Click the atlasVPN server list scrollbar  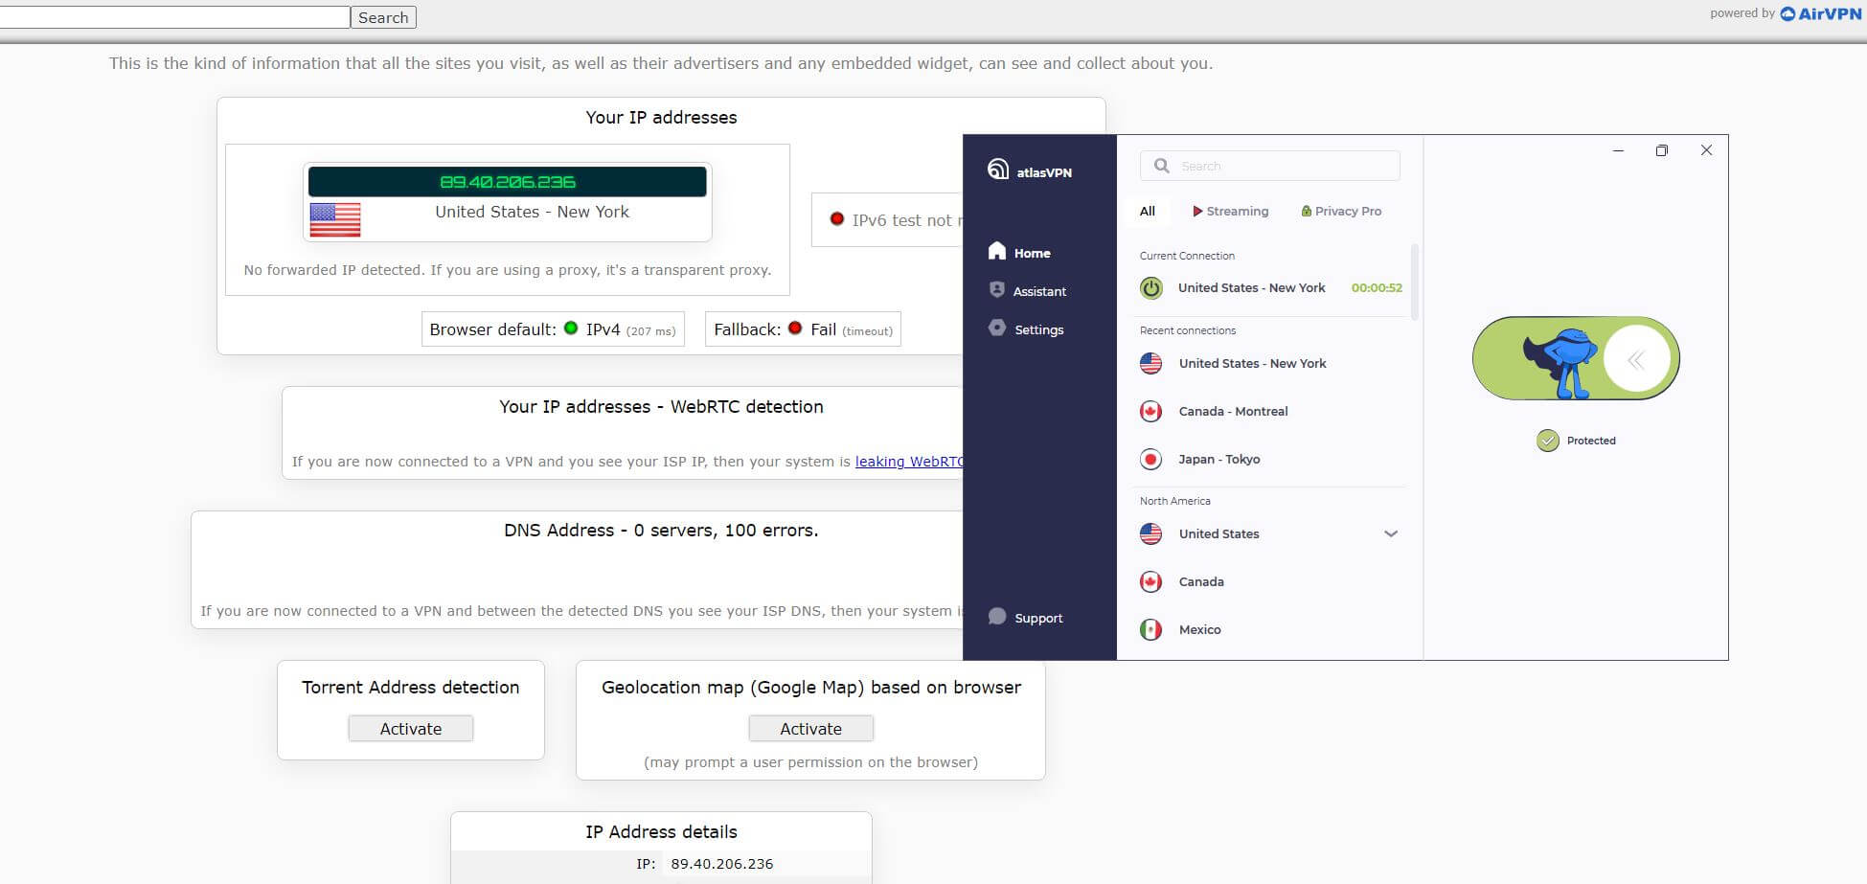(1415, 283)
